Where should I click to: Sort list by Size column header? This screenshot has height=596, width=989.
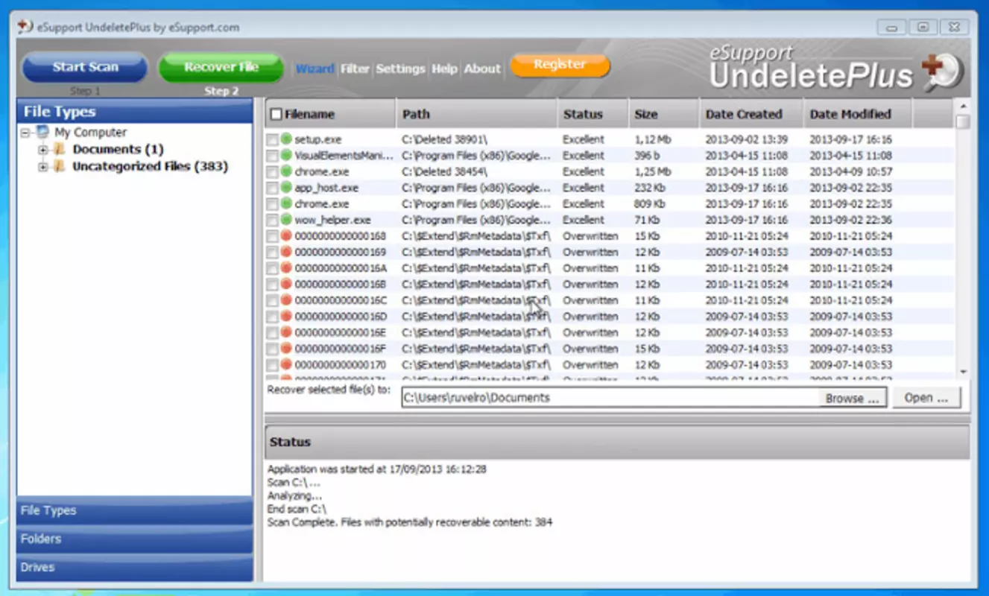click(x=663, y=114)
